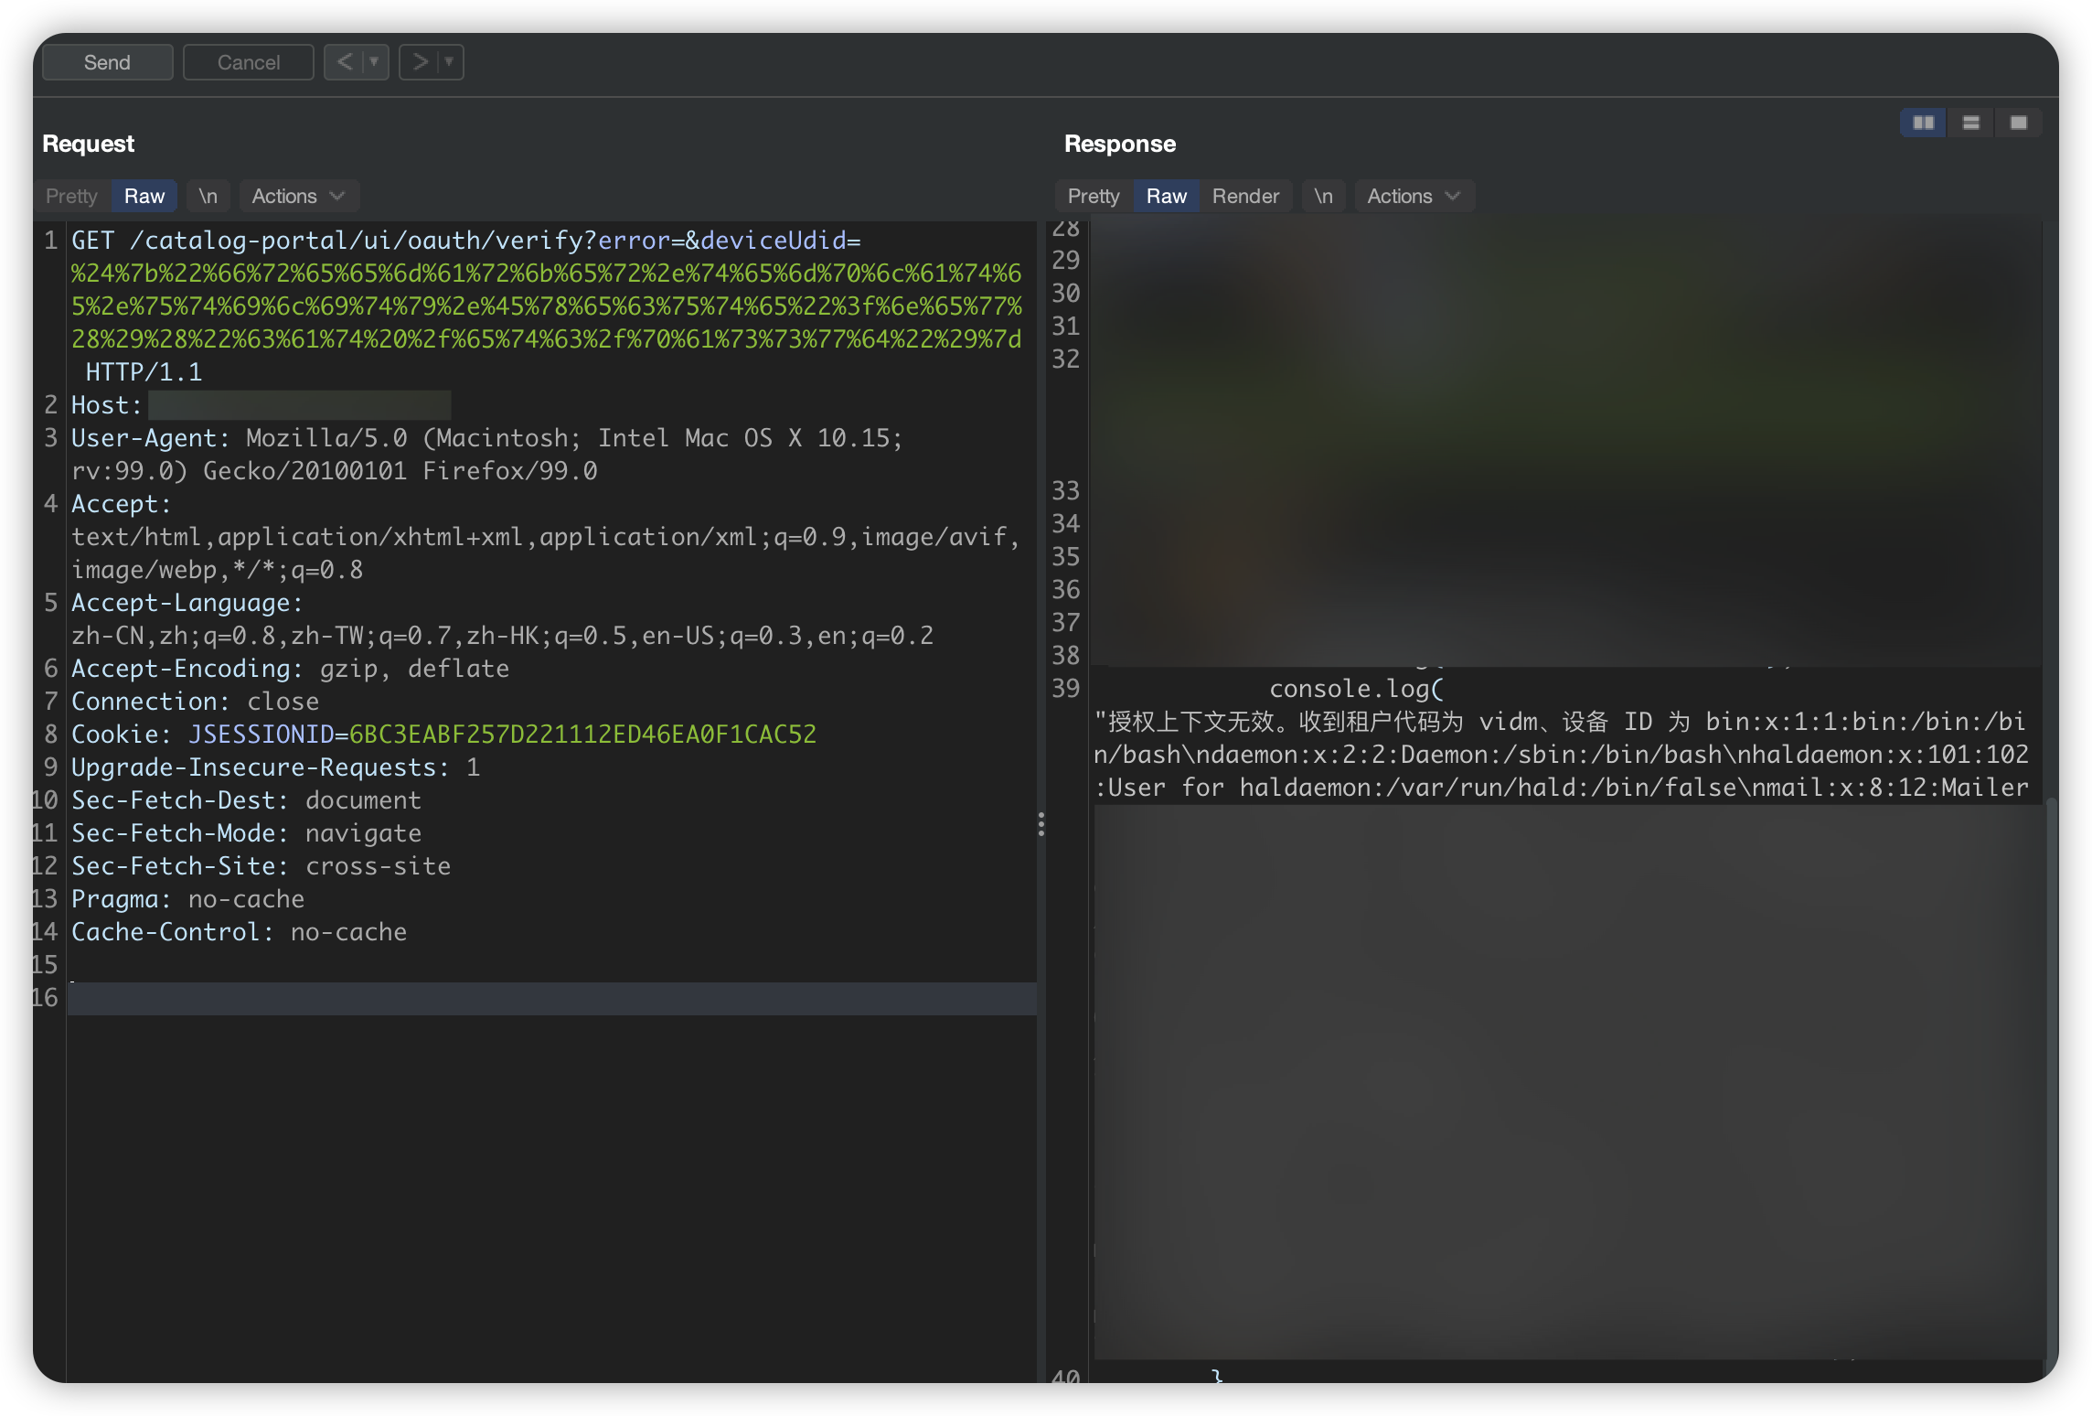The image size is (2092, 1416).
Task: Open the Actions dropdown in Request panel
Action: click(x=298, y=195)
